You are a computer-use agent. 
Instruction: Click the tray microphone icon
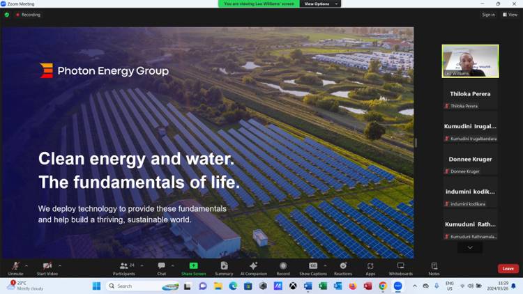(x=437, y=286)
